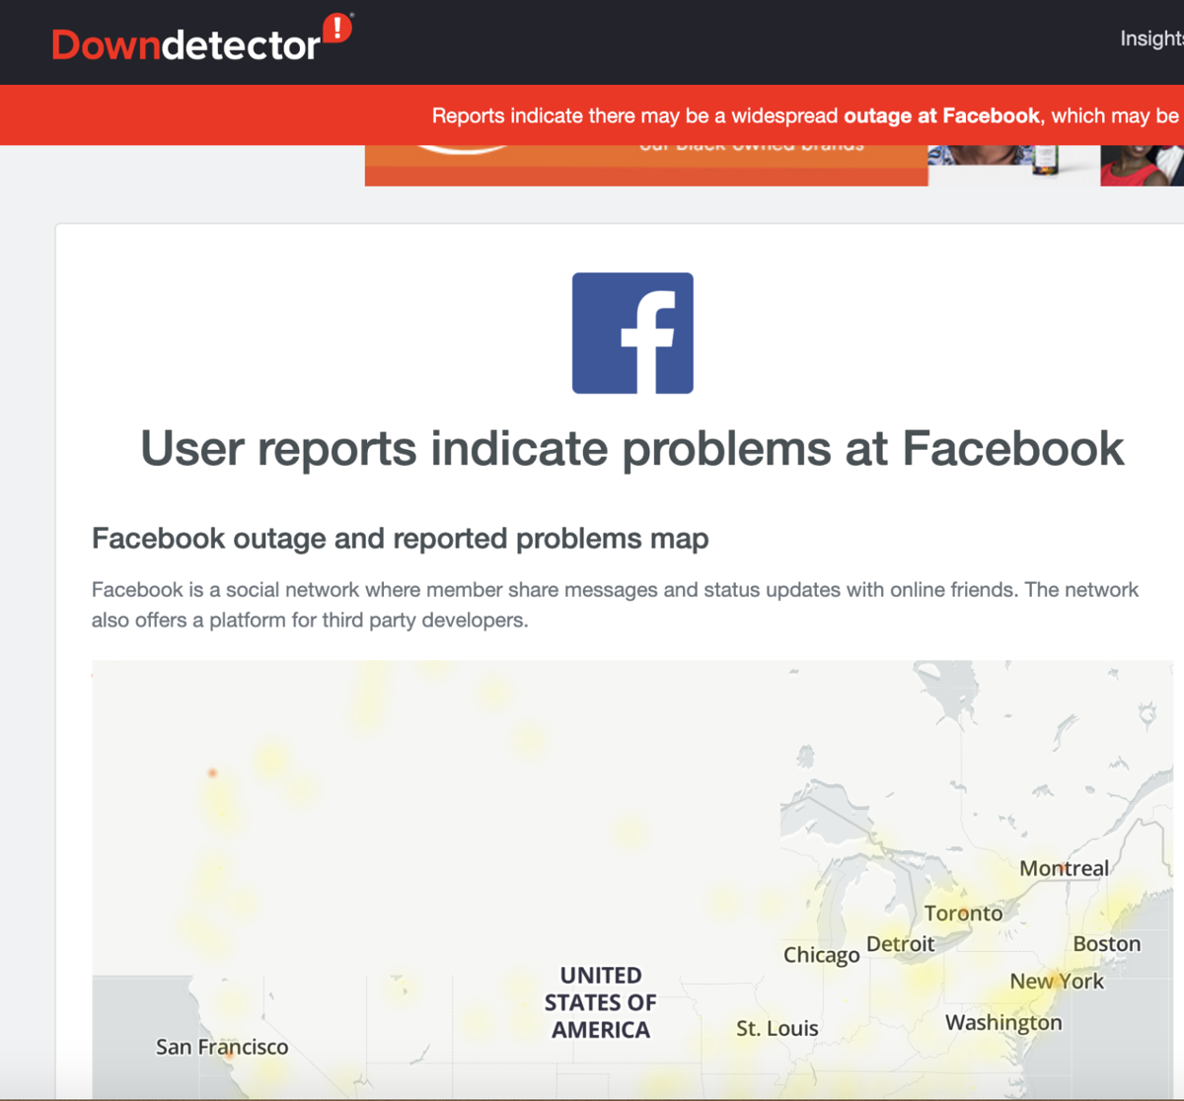Click the 'United States of America' map label
This screenshot has height=1101, width=1184.
(600, 1002)
